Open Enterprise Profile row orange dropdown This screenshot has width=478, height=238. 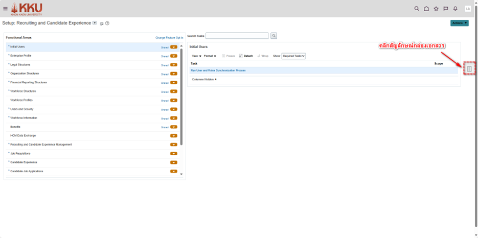(x=174, y=56)
